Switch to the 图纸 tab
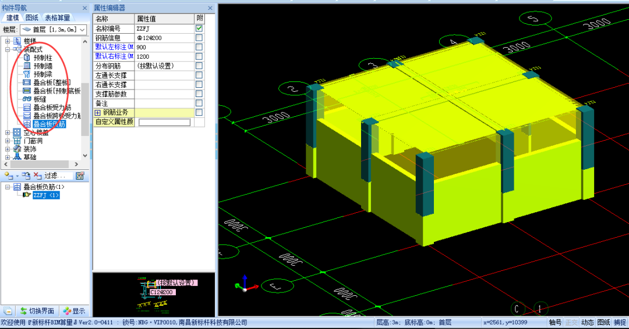This screenshot has height=329, width=629. (31, 17)
